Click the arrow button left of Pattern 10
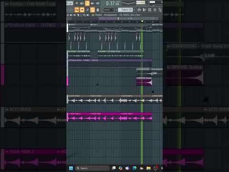Screen dimensions: 229x172 pos(116,10)
